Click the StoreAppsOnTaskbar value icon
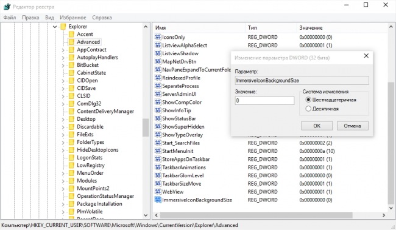The image size is (396, 230). (x=158, y=159)
